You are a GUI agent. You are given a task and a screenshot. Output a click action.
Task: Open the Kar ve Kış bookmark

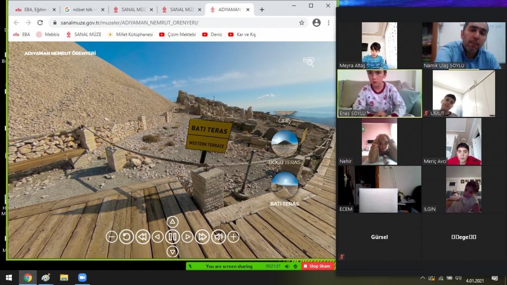(x=242, y=34)
